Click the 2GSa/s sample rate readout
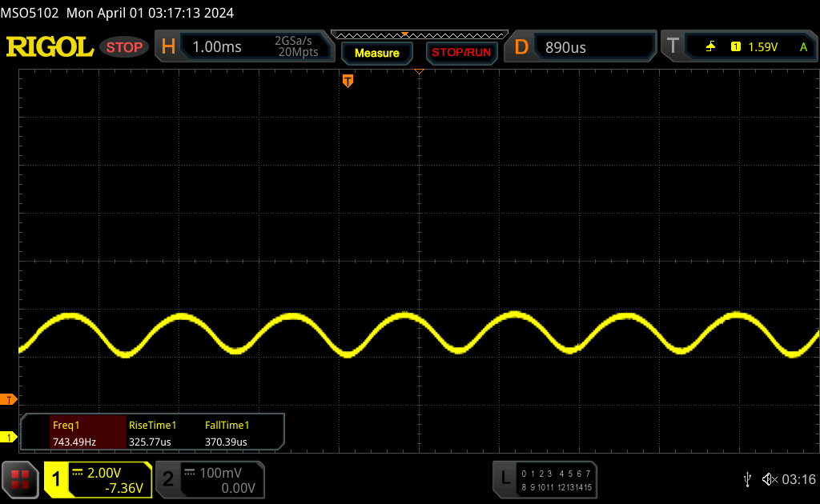This screenshot has height=504, width=820. click(293, 41)
